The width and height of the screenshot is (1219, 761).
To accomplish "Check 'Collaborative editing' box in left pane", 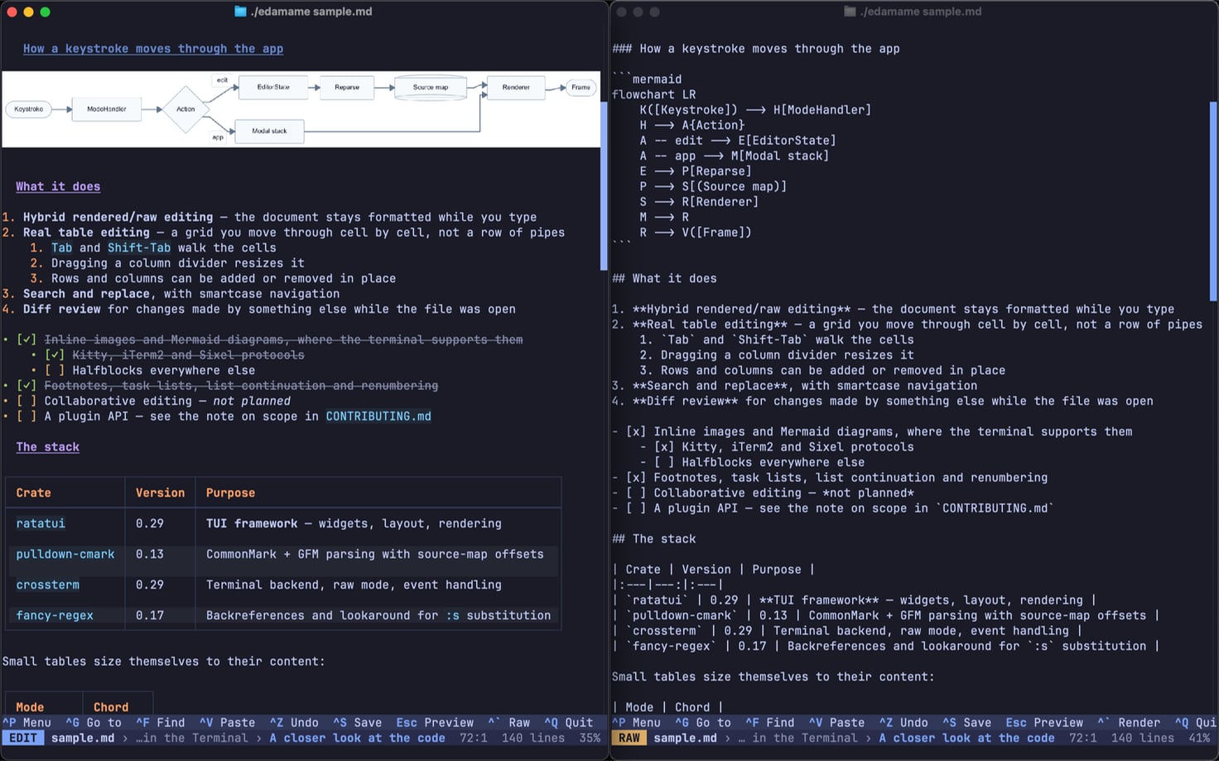I will (x=26, y=401).
